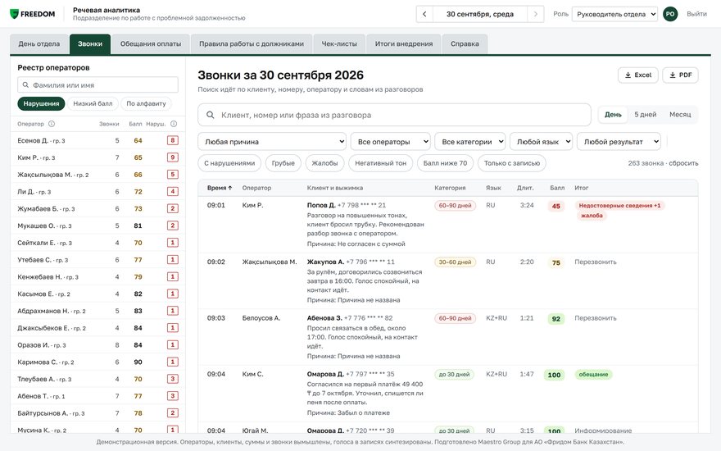This screenshot has height=451, width=721.
Task: Open the Все категории dropdown
Action: point(470,142)
